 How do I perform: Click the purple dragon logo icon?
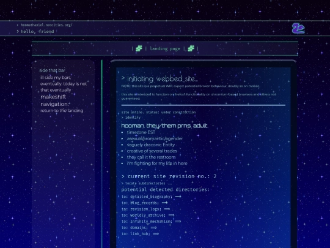click(x=298, y=28)
